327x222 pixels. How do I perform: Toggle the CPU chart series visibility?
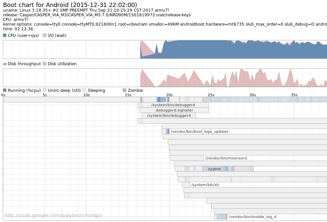pyautogui.click(x=4, y=35)
